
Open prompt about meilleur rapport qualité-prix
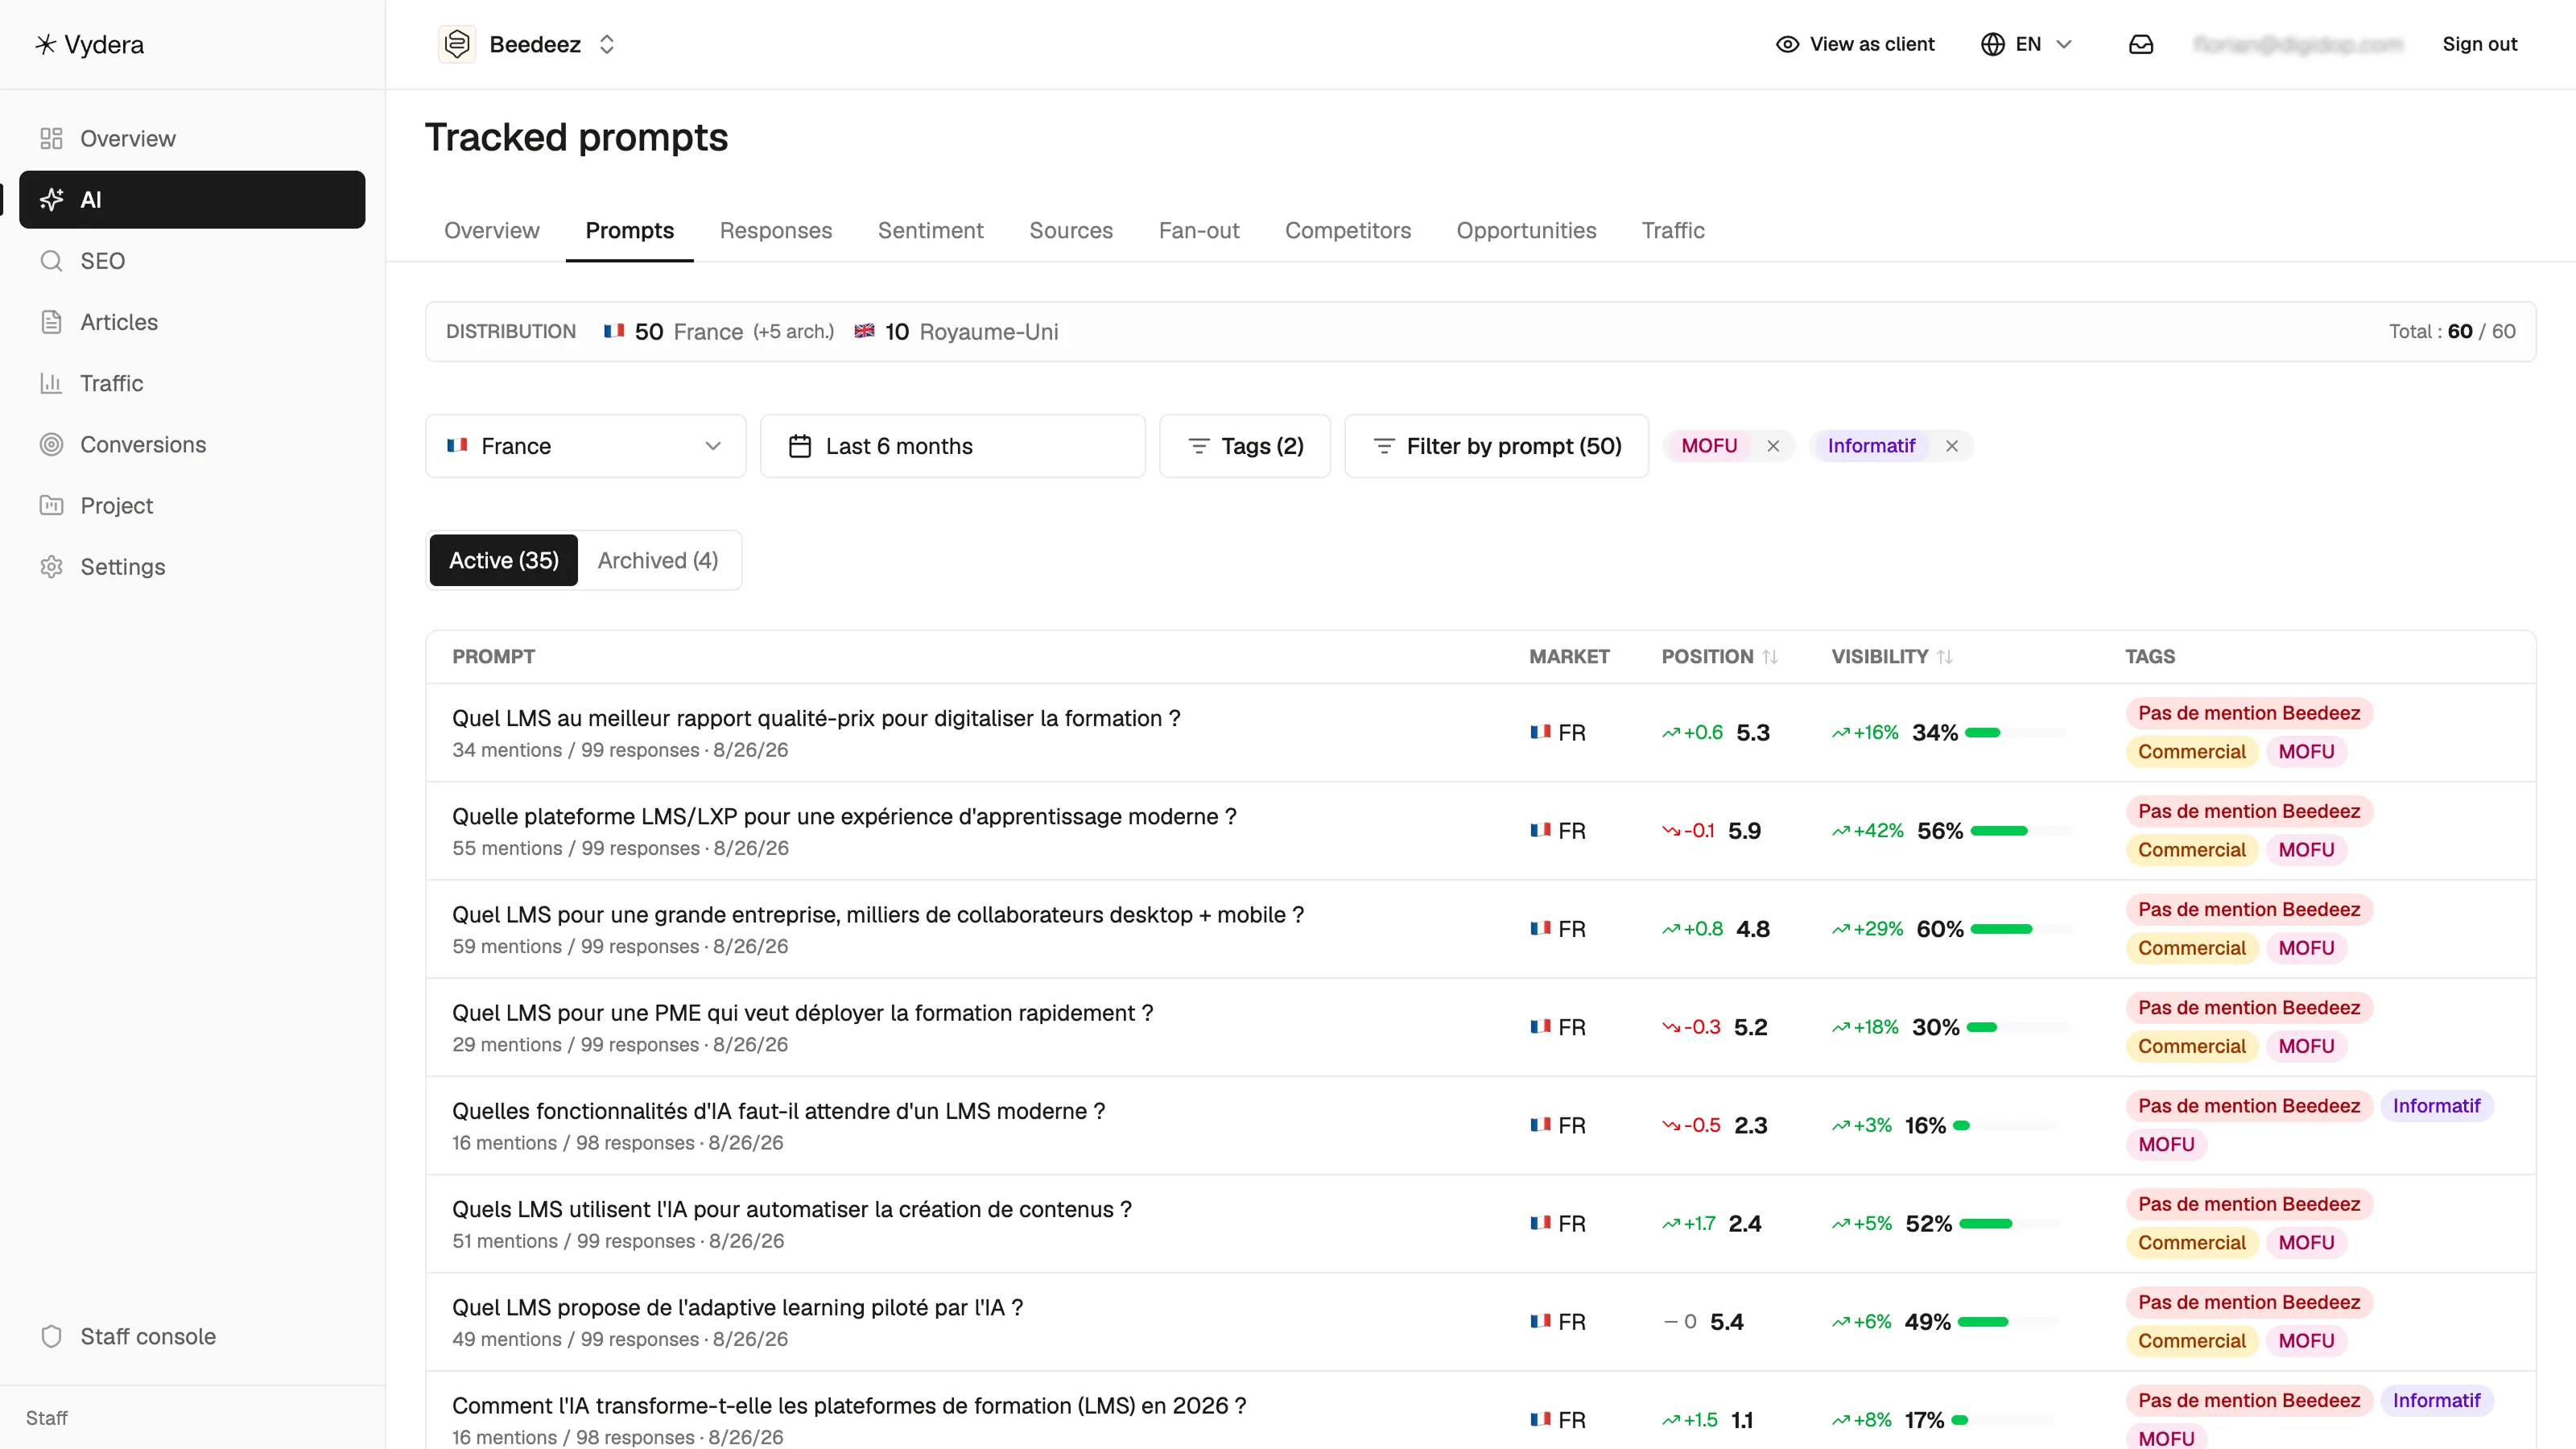coord(816,718)
